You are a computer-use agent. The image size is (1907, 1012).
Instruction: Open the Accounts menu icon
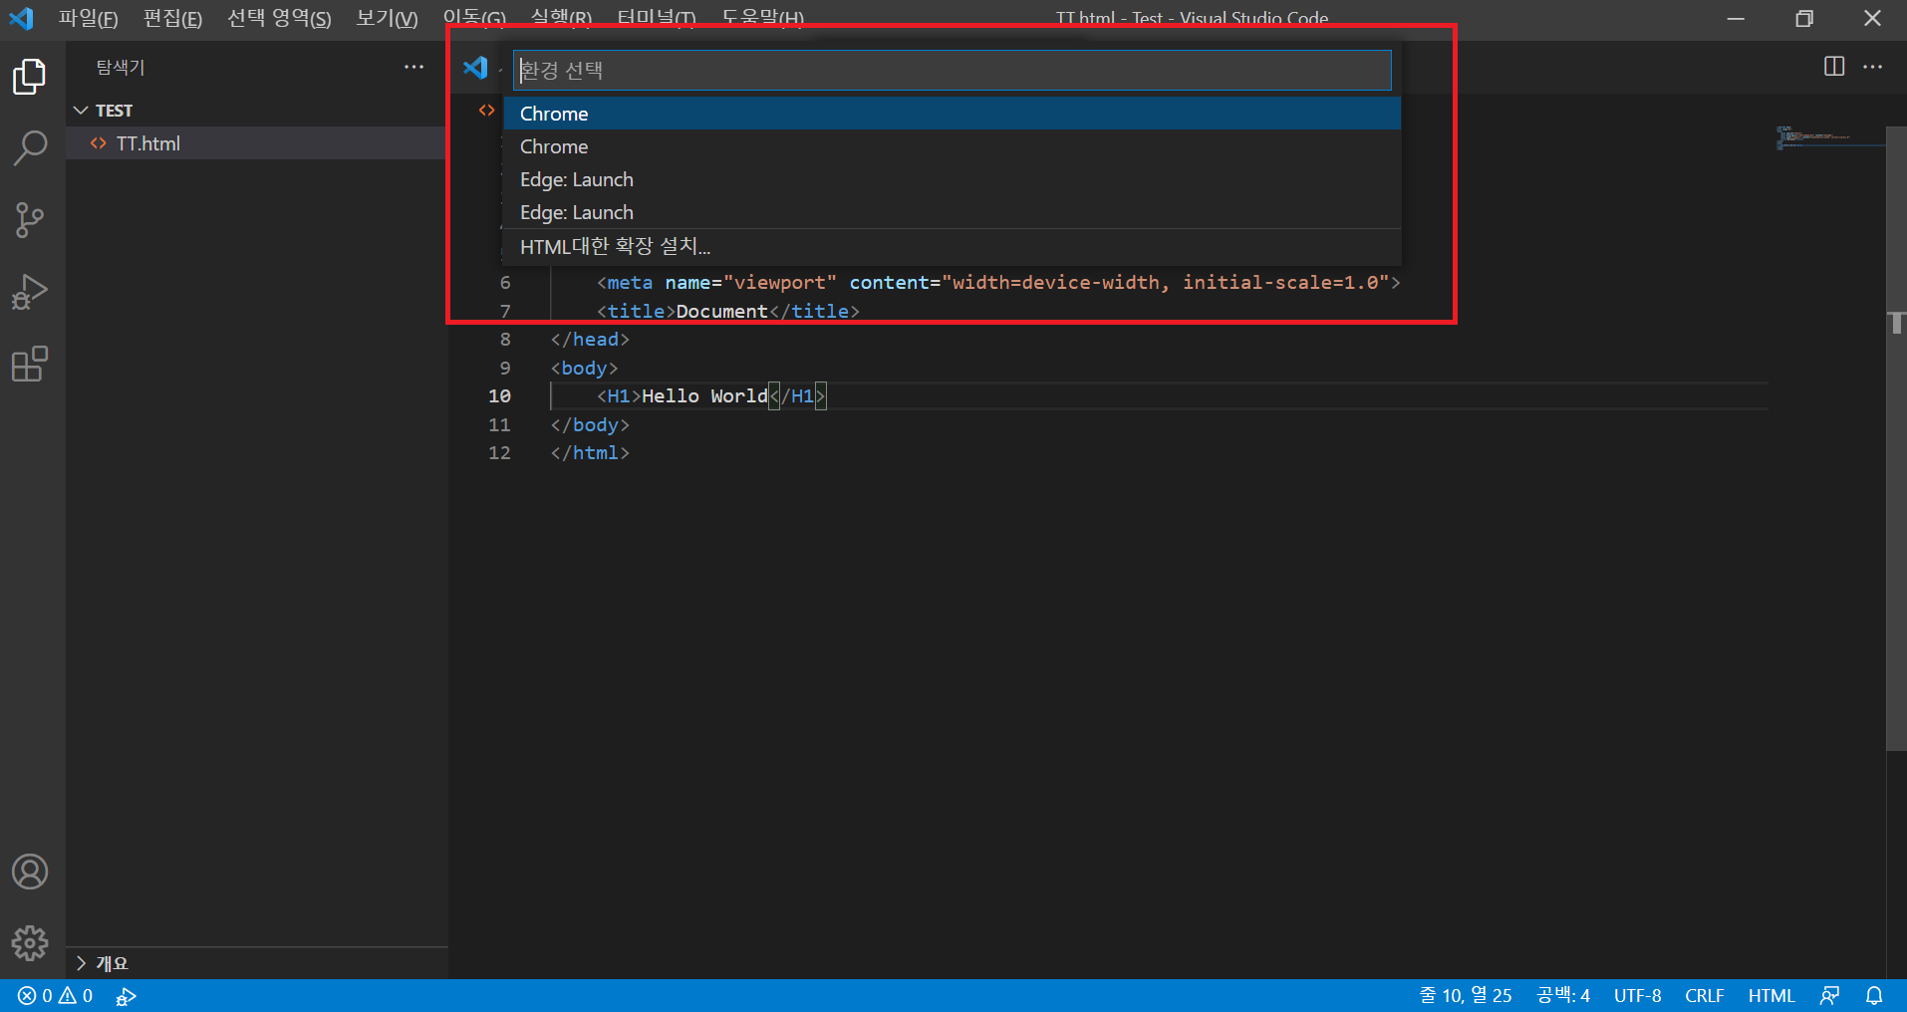click(30, 872)
